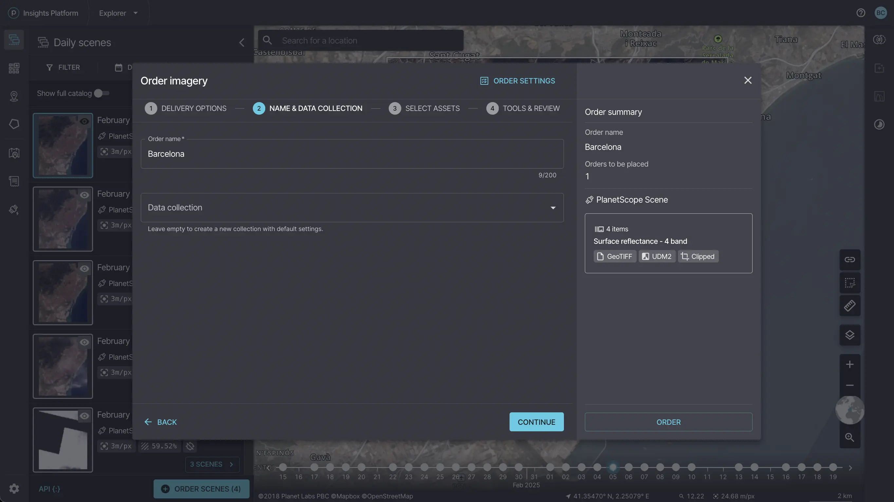Expand the Explorer app dropdown
The image size is (894, 502).
[x=118, y=13]
